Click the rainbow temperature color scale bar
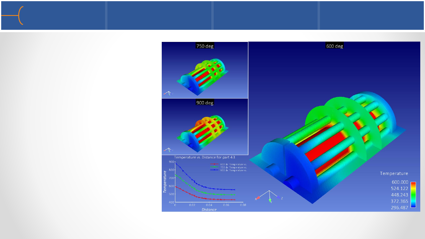This screenshot has width=425, height=239. point(413,195)
